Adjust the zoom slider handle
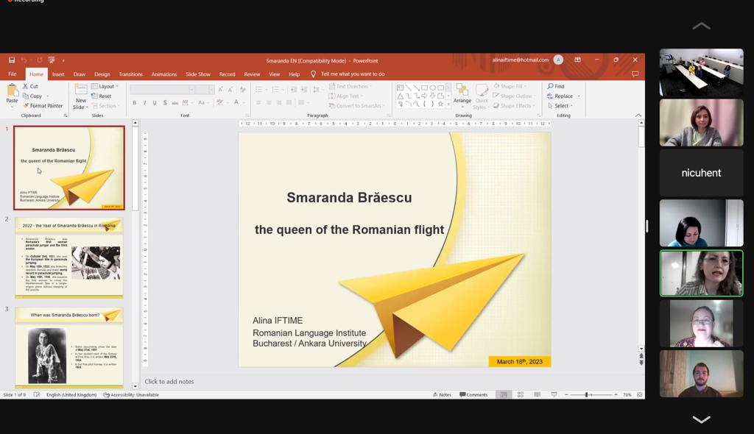The image size is (754, 434). 586,394
